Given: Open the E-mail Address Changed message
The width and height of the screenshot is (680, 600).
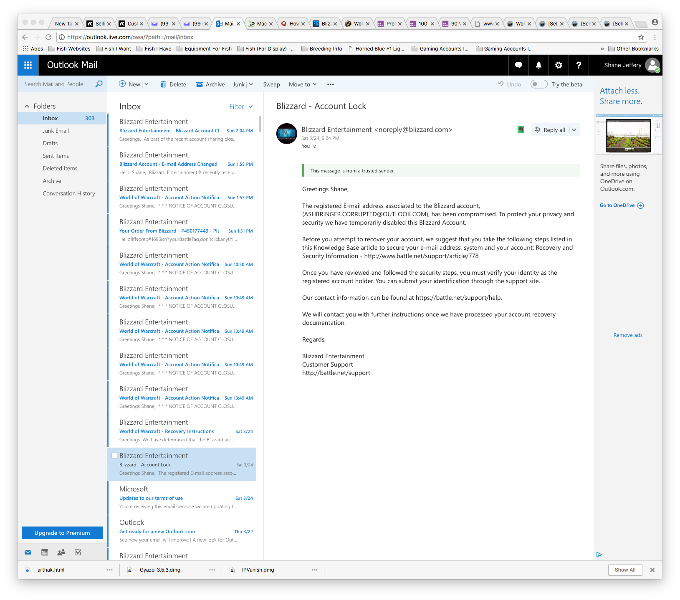Looking at the screenshot, I should (x=182, y=164).
